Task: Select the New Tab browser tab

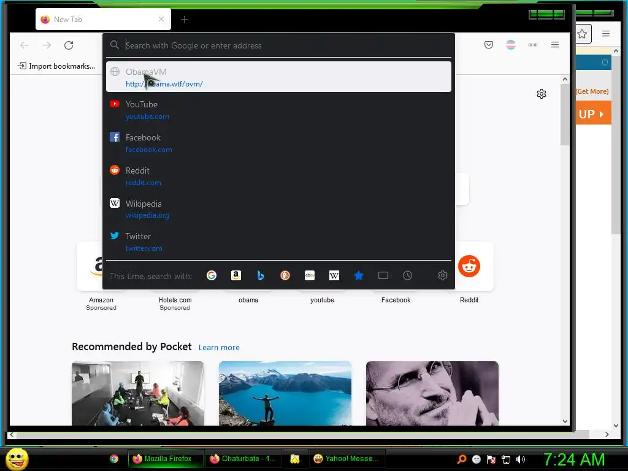Action: [103, 19]
